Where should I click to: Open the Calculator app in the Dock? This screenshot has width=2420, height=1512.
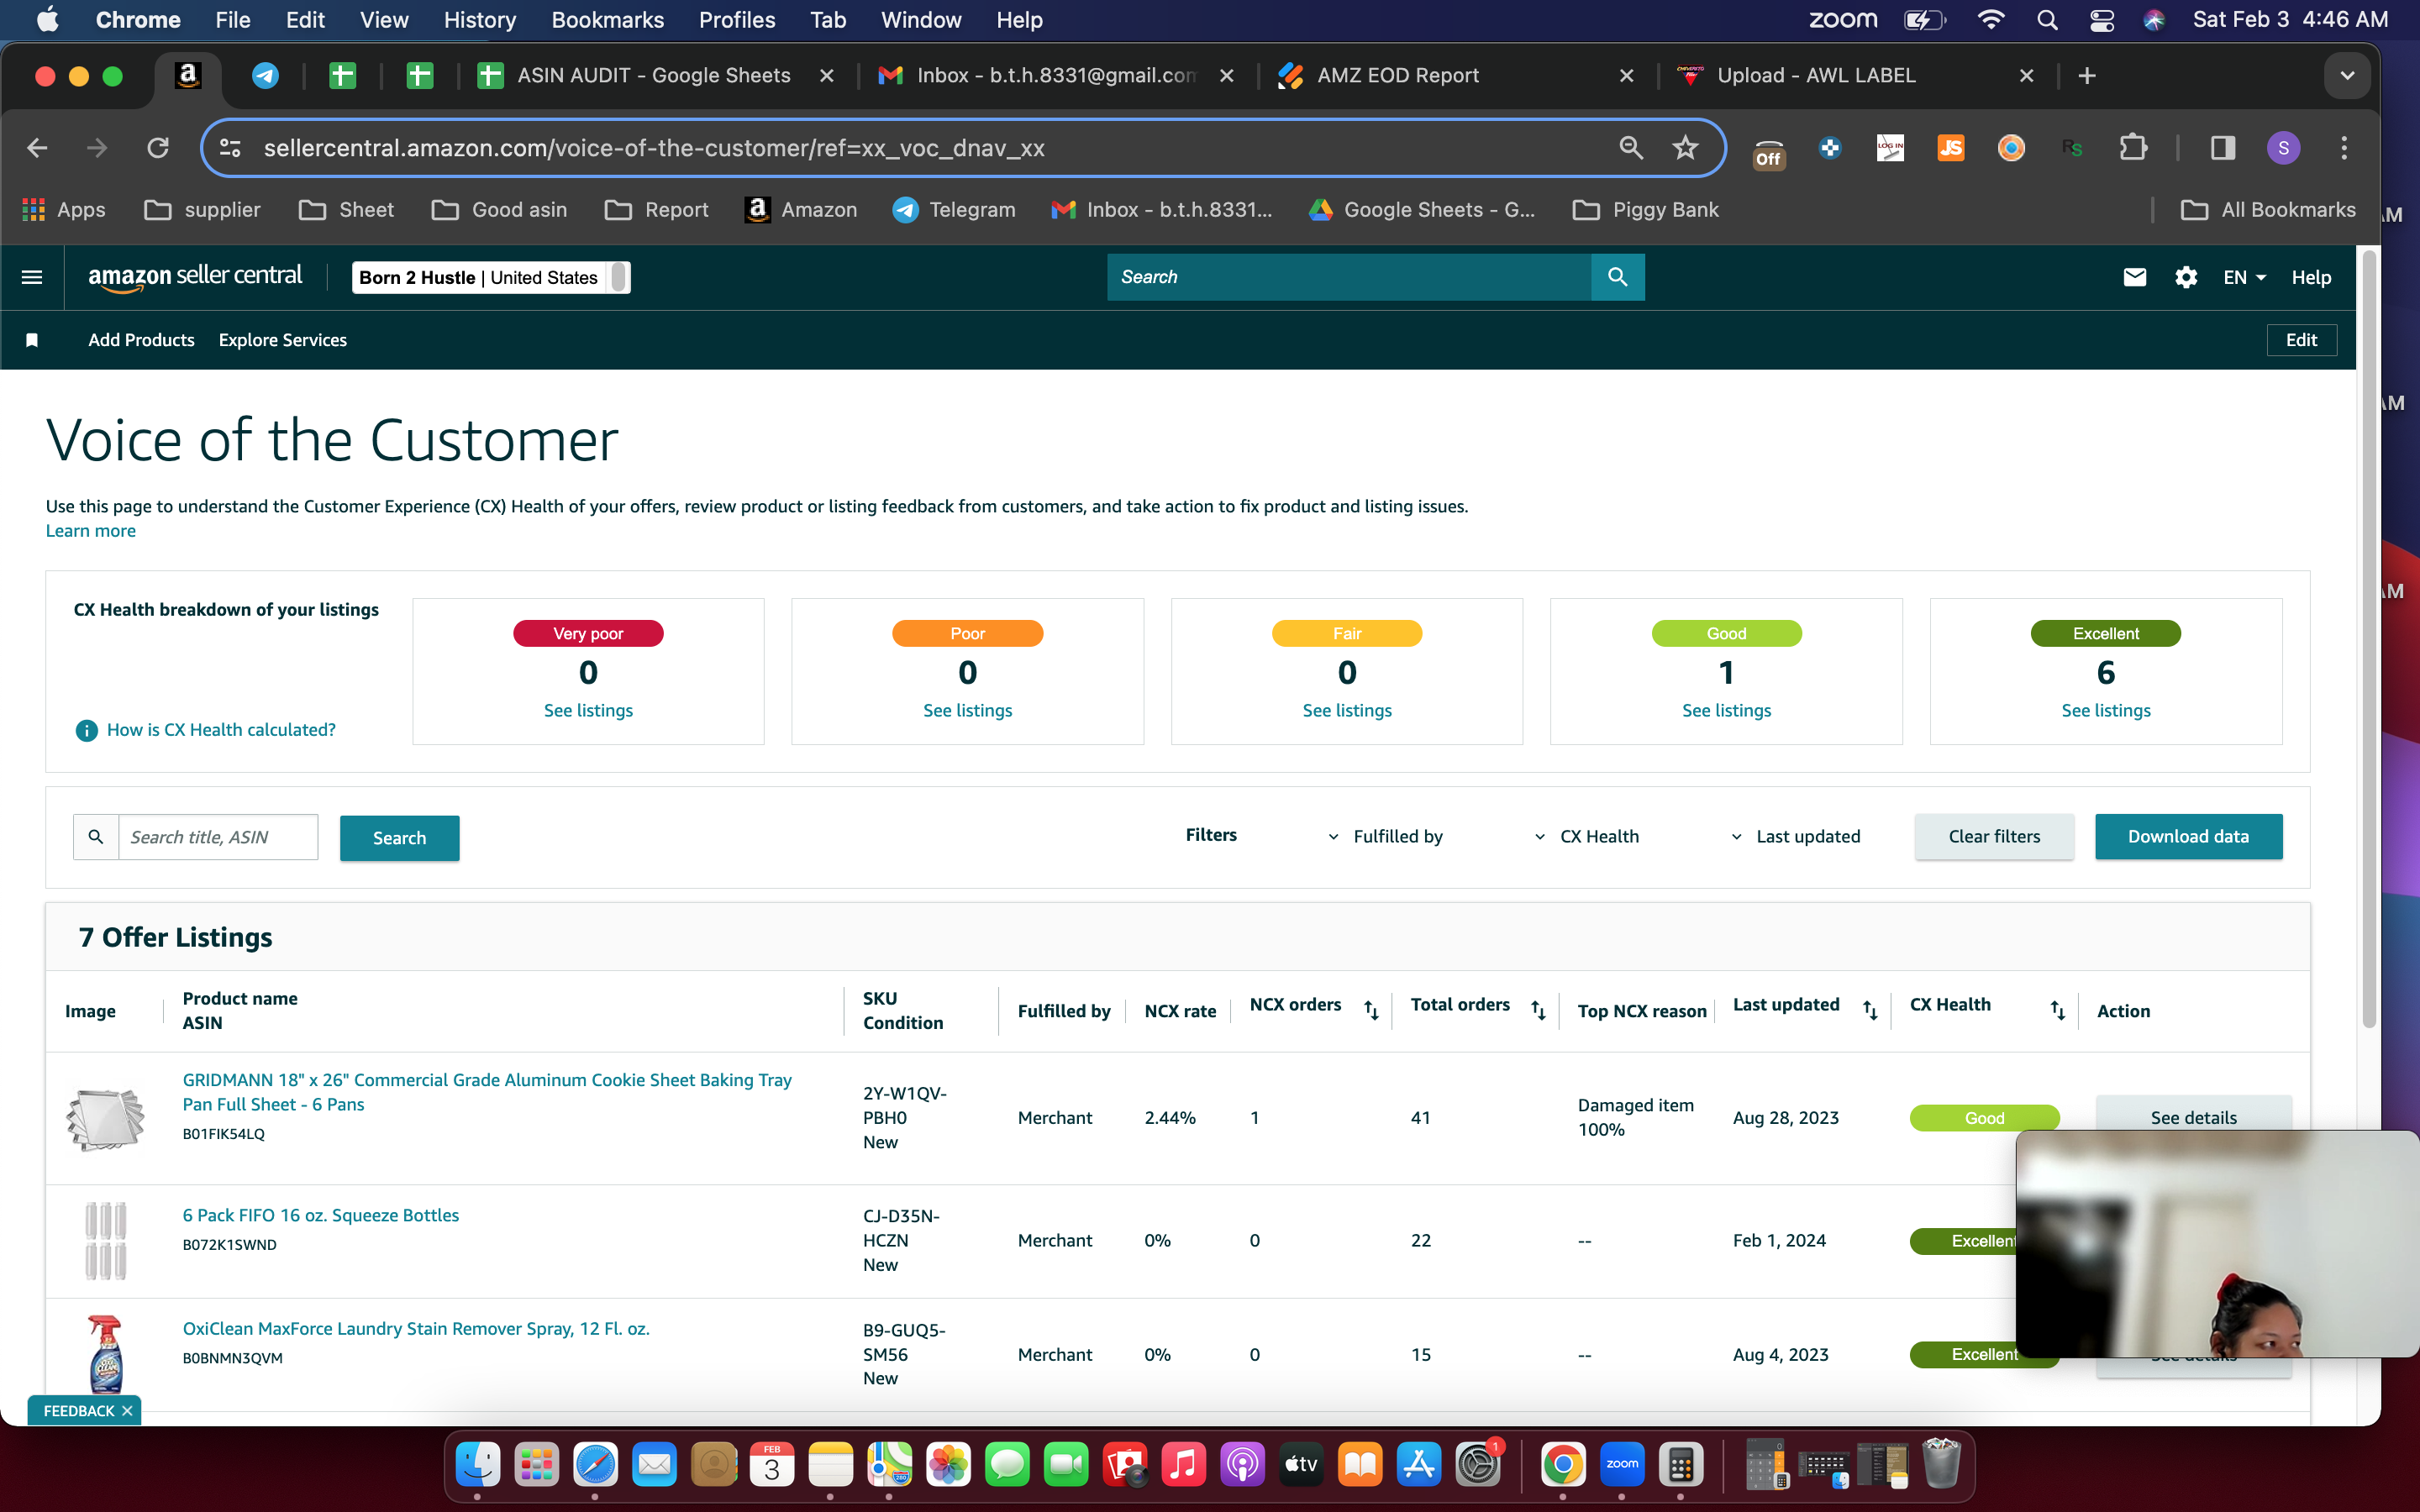tap(1680, 1465)
